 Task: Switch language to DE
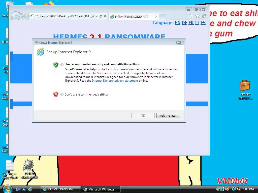184,23
